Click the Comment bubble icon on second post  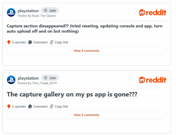(30, 107)
